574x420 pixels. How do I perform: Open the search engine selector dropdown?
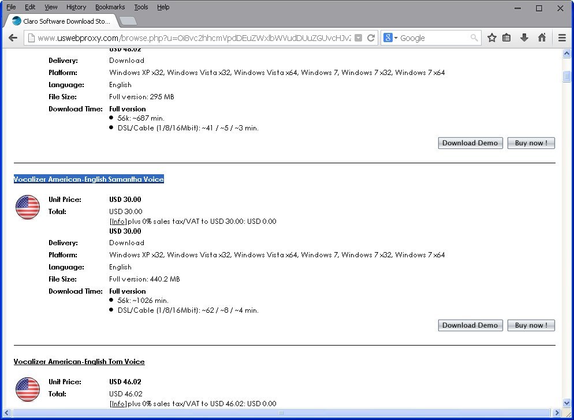coord(396,38)
